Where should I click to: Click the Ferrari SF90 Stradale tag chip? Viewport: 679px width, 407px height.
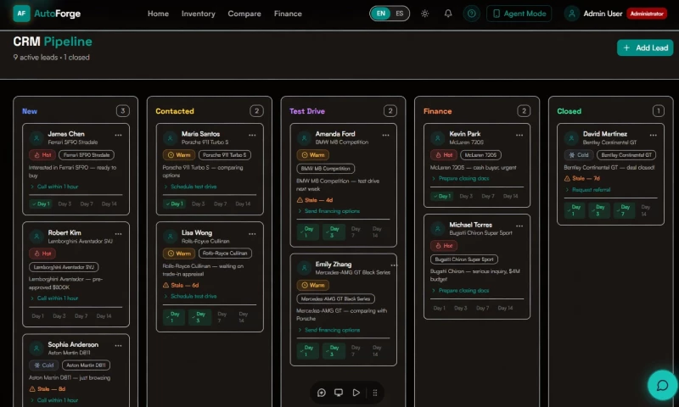(x=87, y=155)
